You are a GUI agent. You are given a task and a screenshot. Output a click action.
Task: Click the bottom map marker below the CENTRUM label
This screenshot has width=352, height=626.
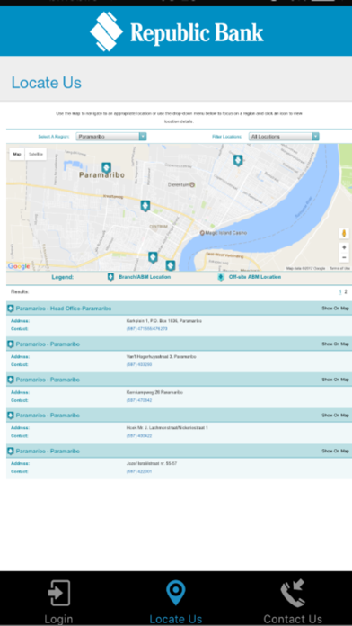coord(153,257)
